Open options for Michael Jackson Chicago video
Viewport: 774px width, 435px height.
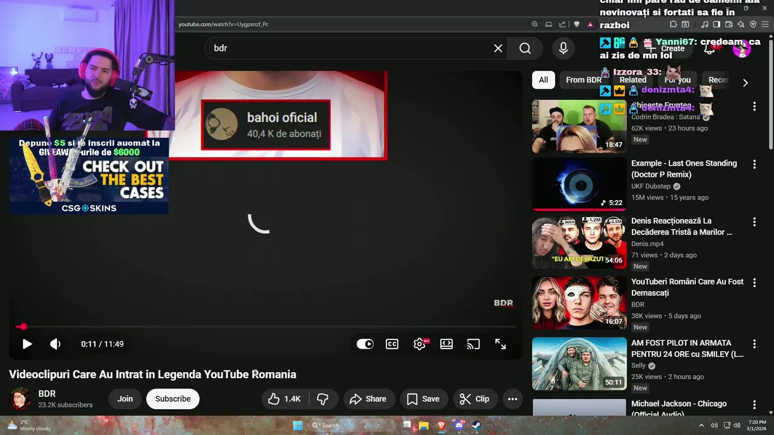pos(754,405)
